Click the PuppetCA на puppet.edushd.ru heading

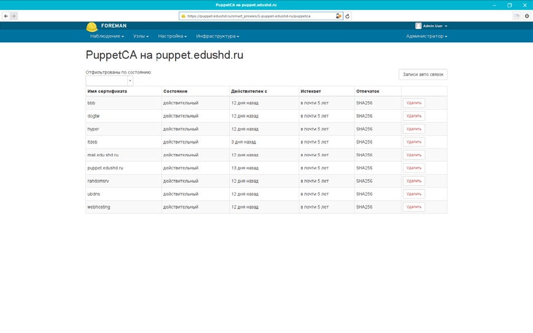coord(165,55)
